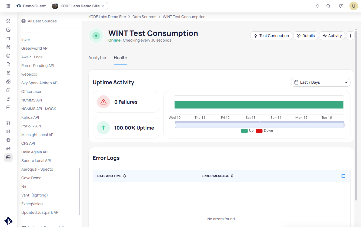Select Office Jace data source
The image size is (361, 227).
[x=31, y=92]
